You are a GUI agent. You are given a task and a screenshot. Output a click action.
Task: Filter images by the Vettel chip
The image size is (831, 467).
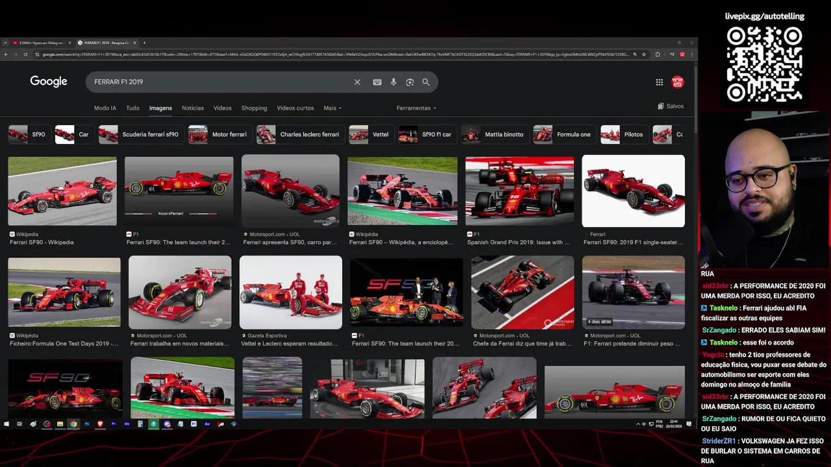371,134
